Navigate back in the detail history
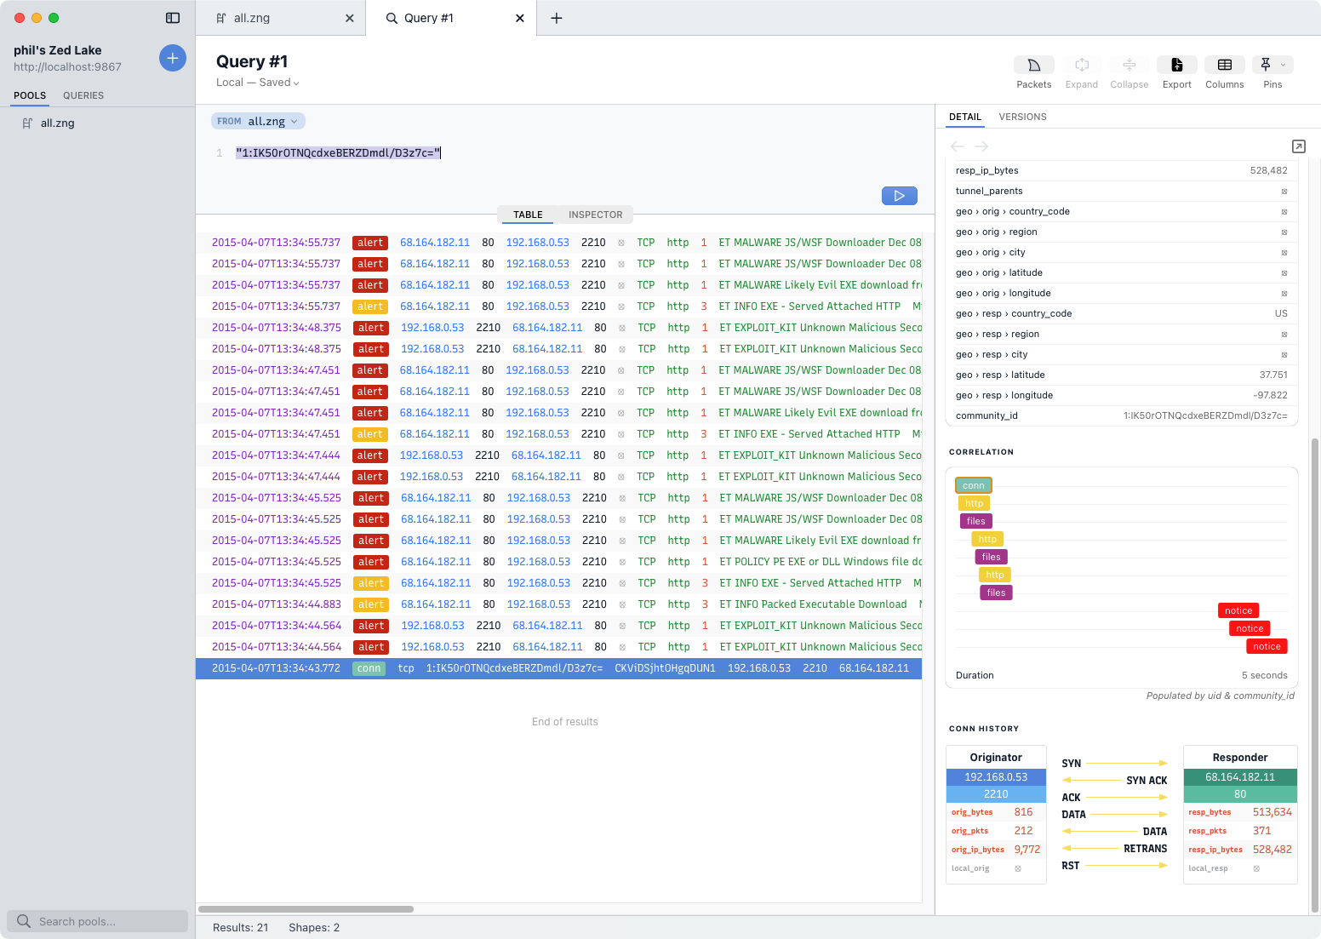 957,146
